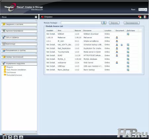Select the NZBGet module name cell
149x139 pixels.
[61, 34]
